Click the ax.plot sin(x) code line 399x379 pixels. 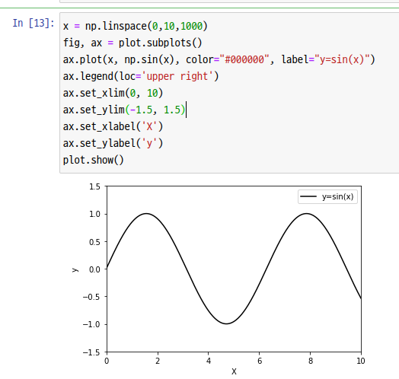(x=219, y=59)
